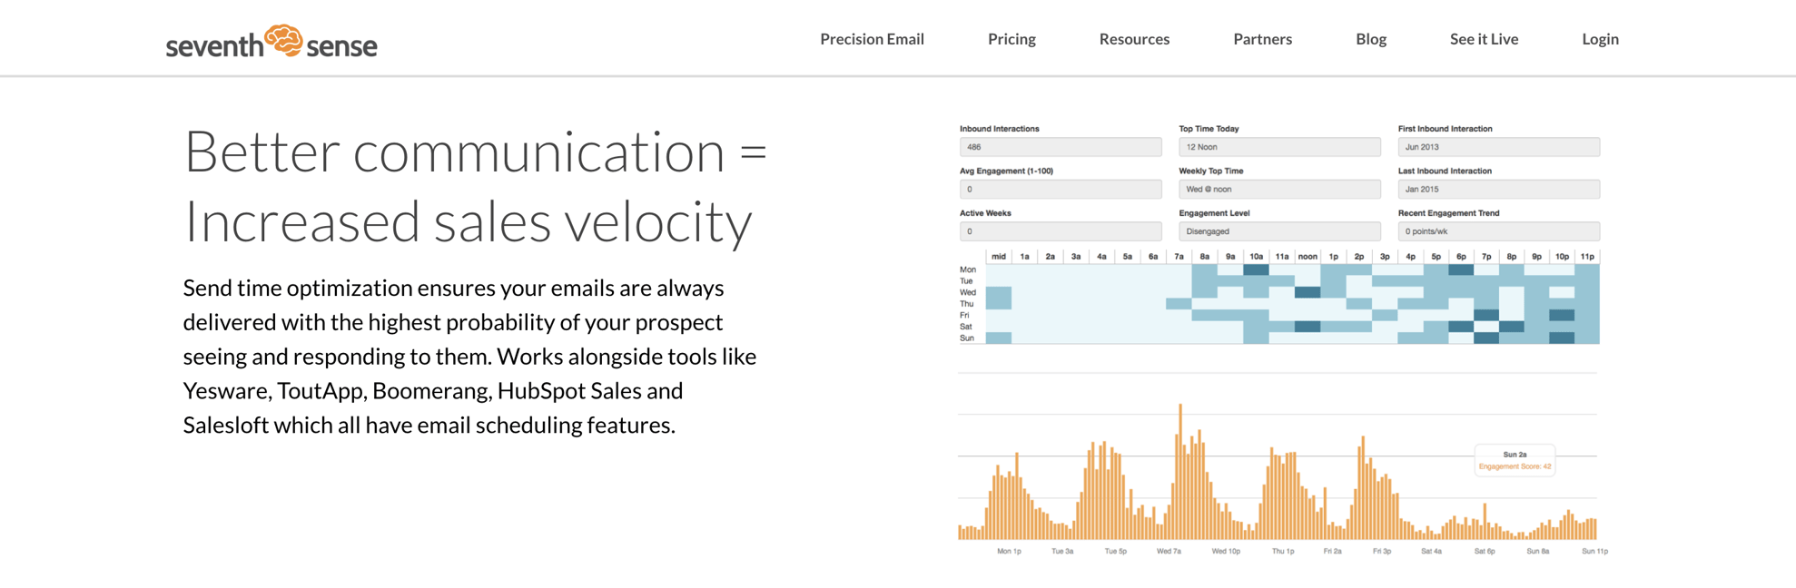Open the Resources navigation link
Image resolution: width=1796 pixels, height=588 pixels.
(x=1134, y=39)
